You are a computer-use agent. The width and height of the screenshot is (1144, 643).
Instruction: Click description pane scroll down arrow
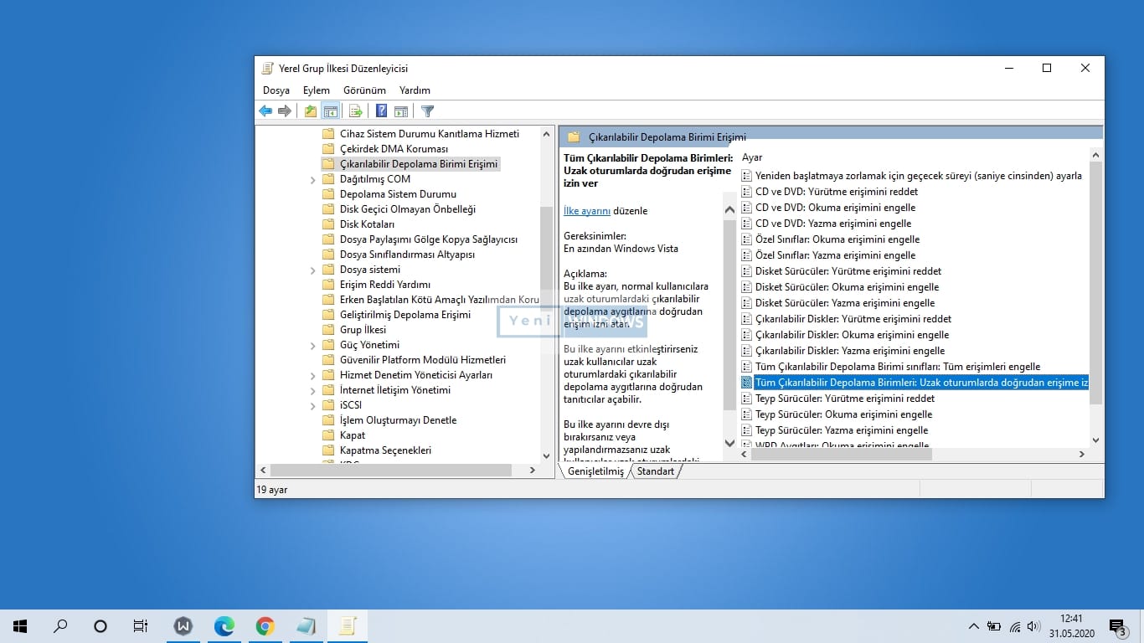729,443
